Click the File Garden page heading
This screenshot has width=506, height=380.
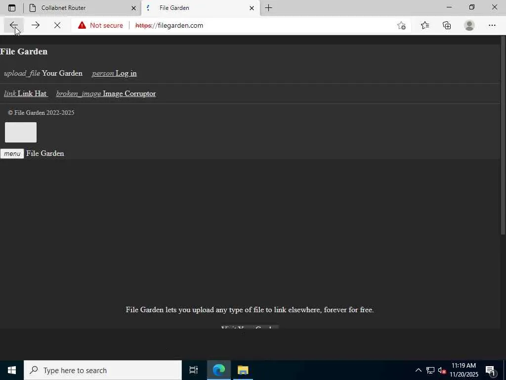point(24,51)
